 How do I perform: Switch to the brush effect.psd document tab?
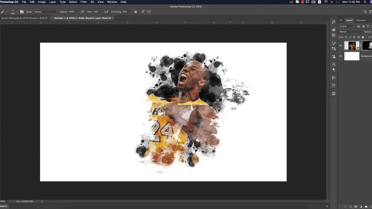coord(24,18)
